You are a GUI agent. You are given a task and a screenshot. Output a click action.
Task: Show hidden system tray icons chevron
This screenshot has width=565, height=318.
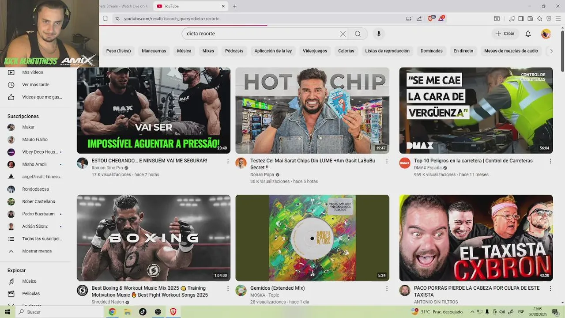[472, 312]
